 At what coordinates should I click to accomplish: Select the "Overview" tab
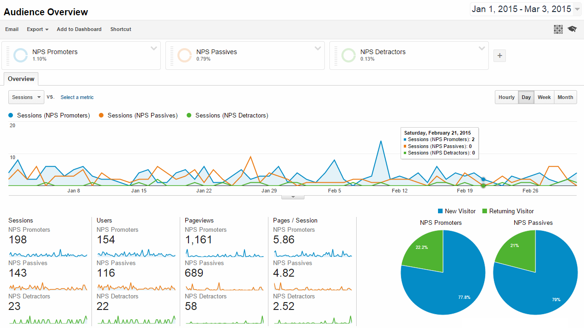point(21,79)
